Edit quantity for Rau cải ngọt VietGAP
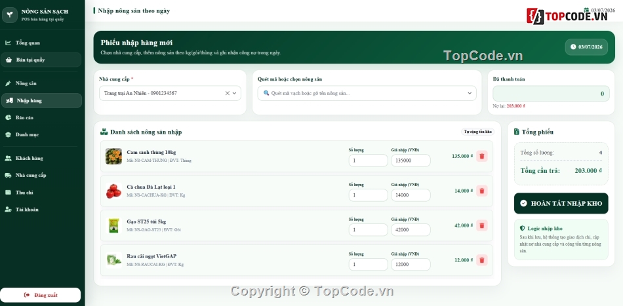The image size is (623, 306). click(368, 264)
